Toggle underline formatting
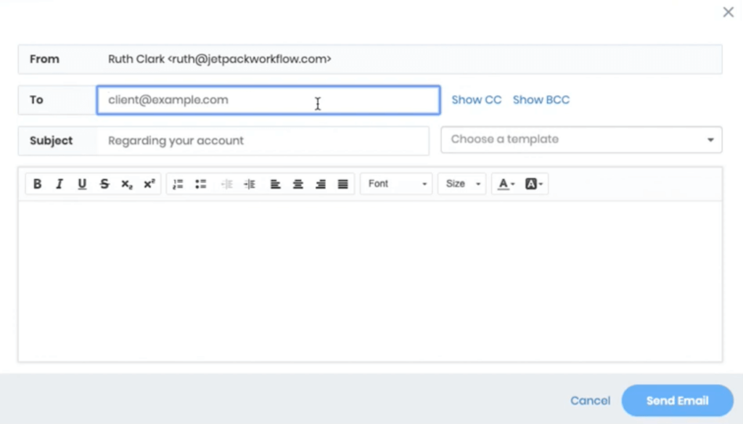Viewport: 743px width, 424px height. tap(82, 184)
